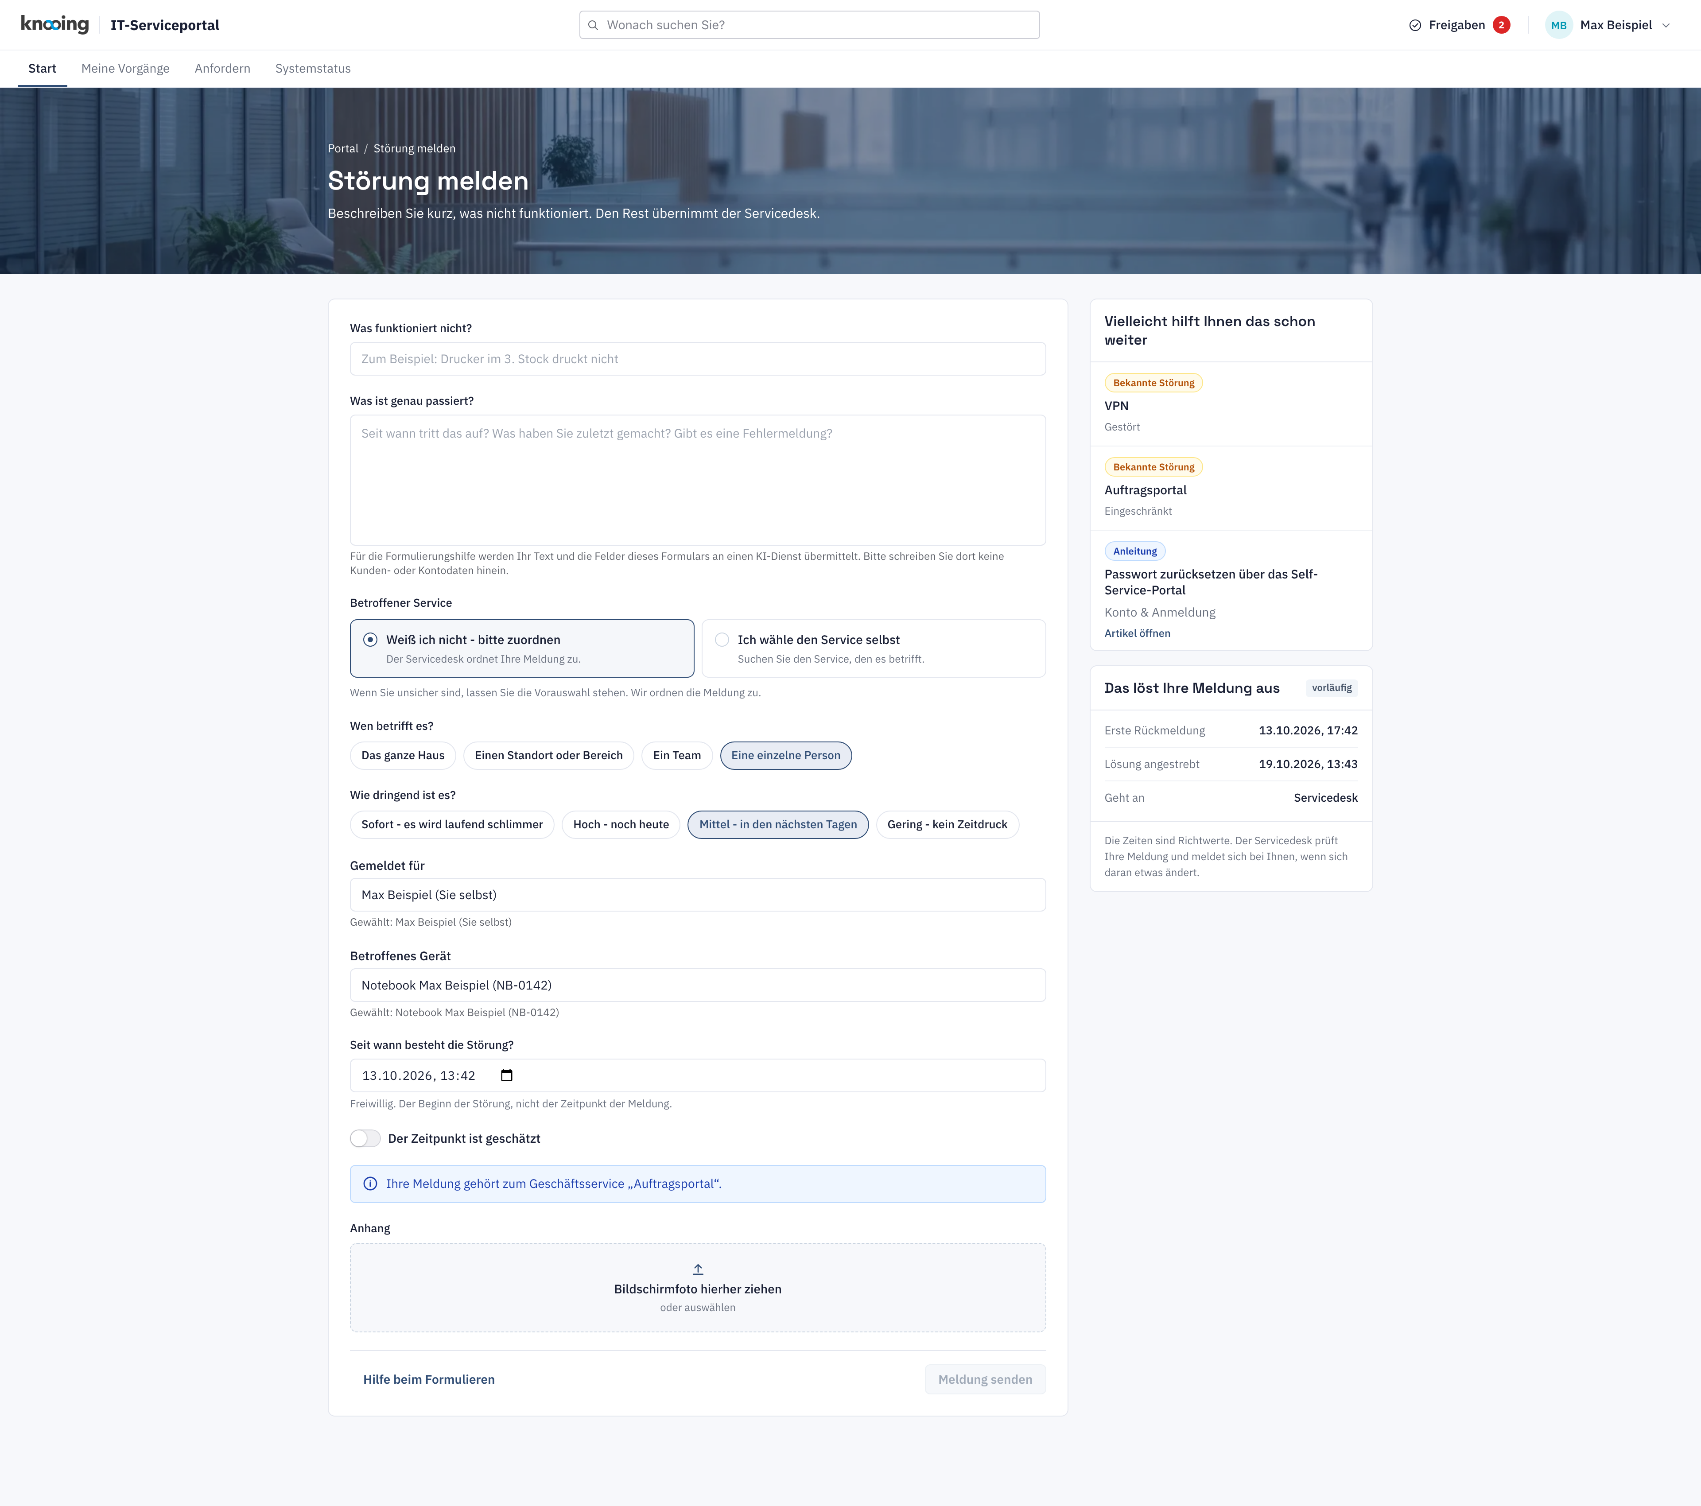Choose 'Sofort - es wird laufend schlimmer'
The image size is (1701, 1506).
click(452, 825)
